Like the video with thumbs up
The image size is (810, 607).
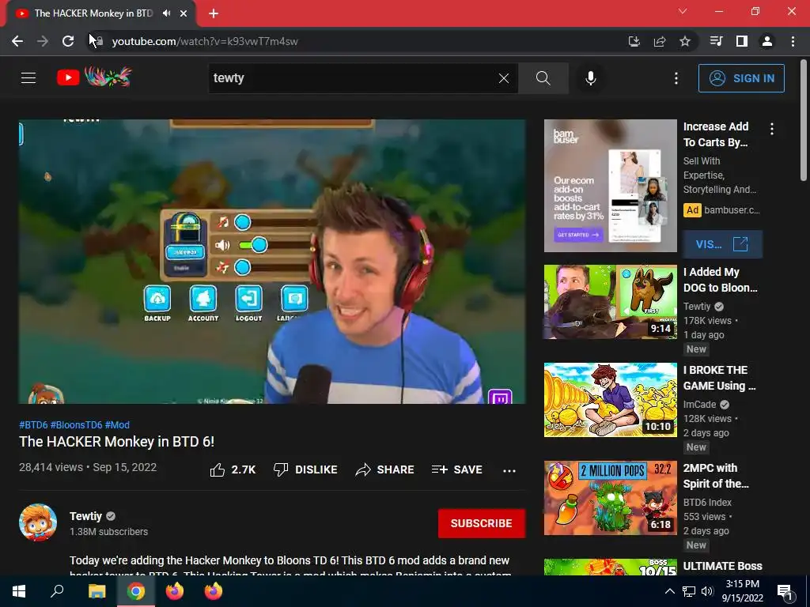click(233, 469)
